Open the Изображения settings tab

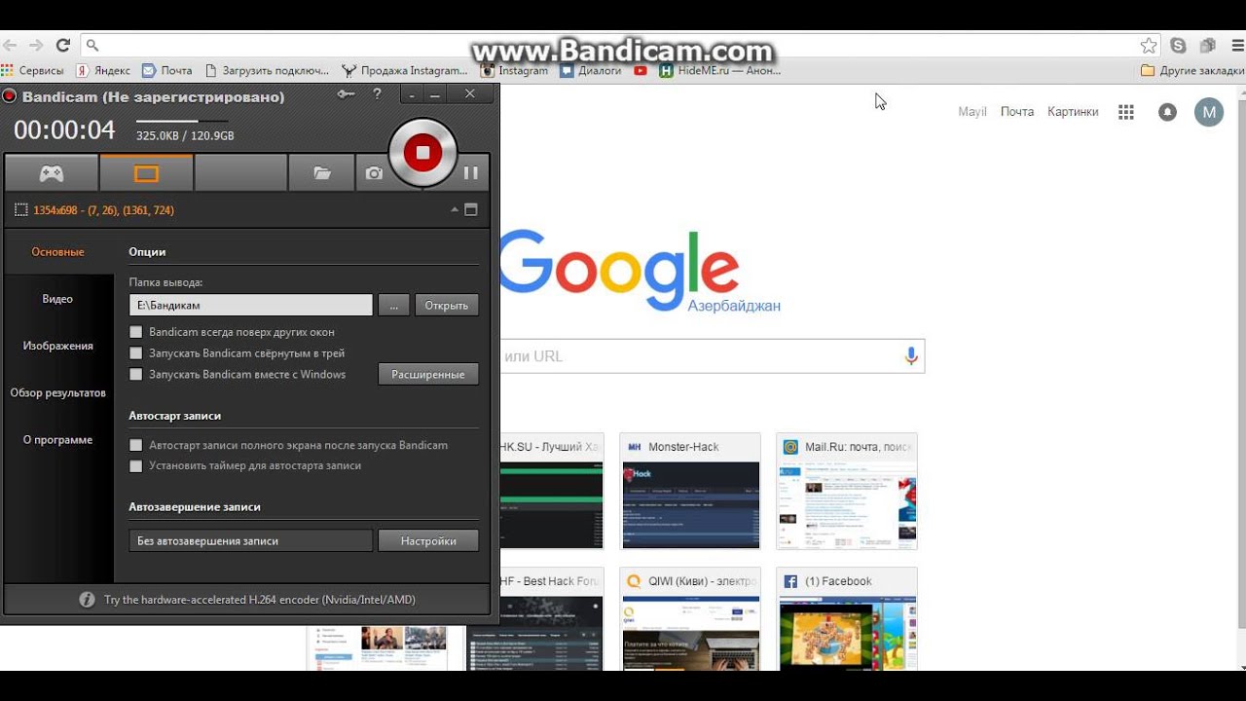coord(58,346)
